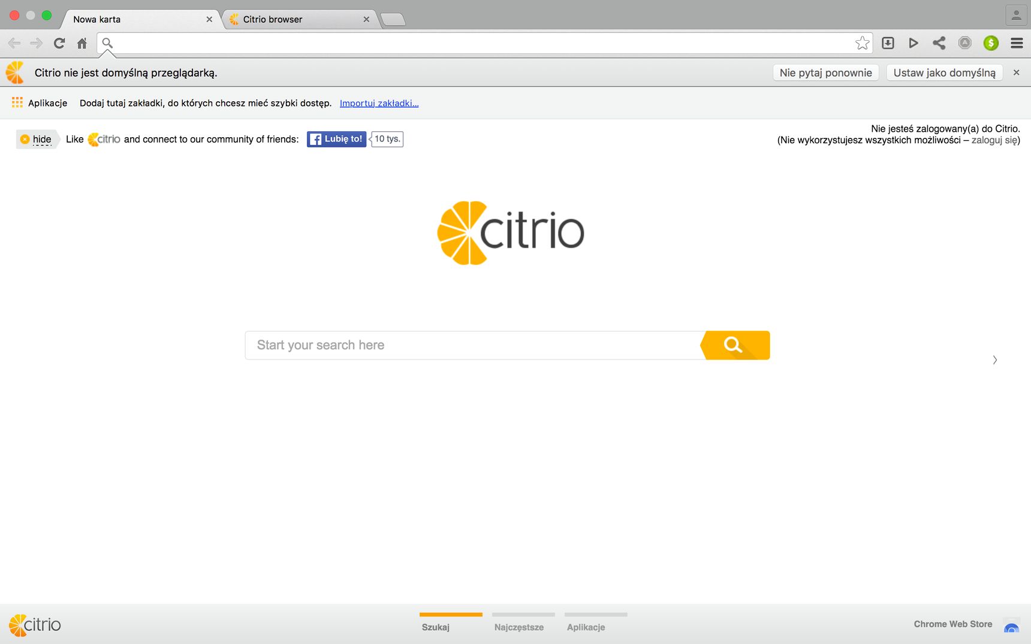Open the downloads icon in toolbar

pos(888,43)
